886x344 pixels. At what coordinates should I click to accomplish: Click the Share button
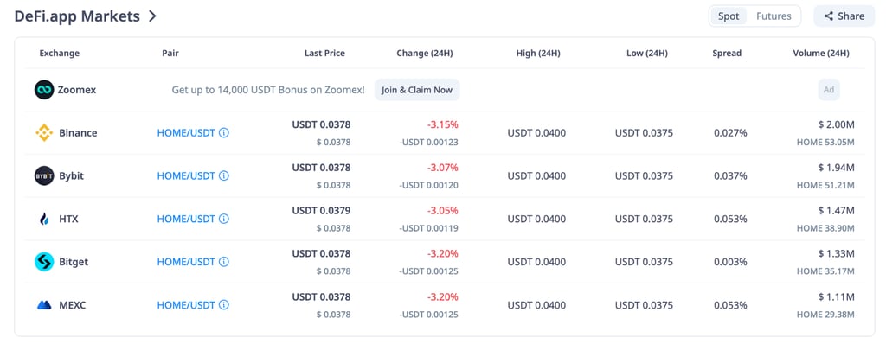point(844,16)
